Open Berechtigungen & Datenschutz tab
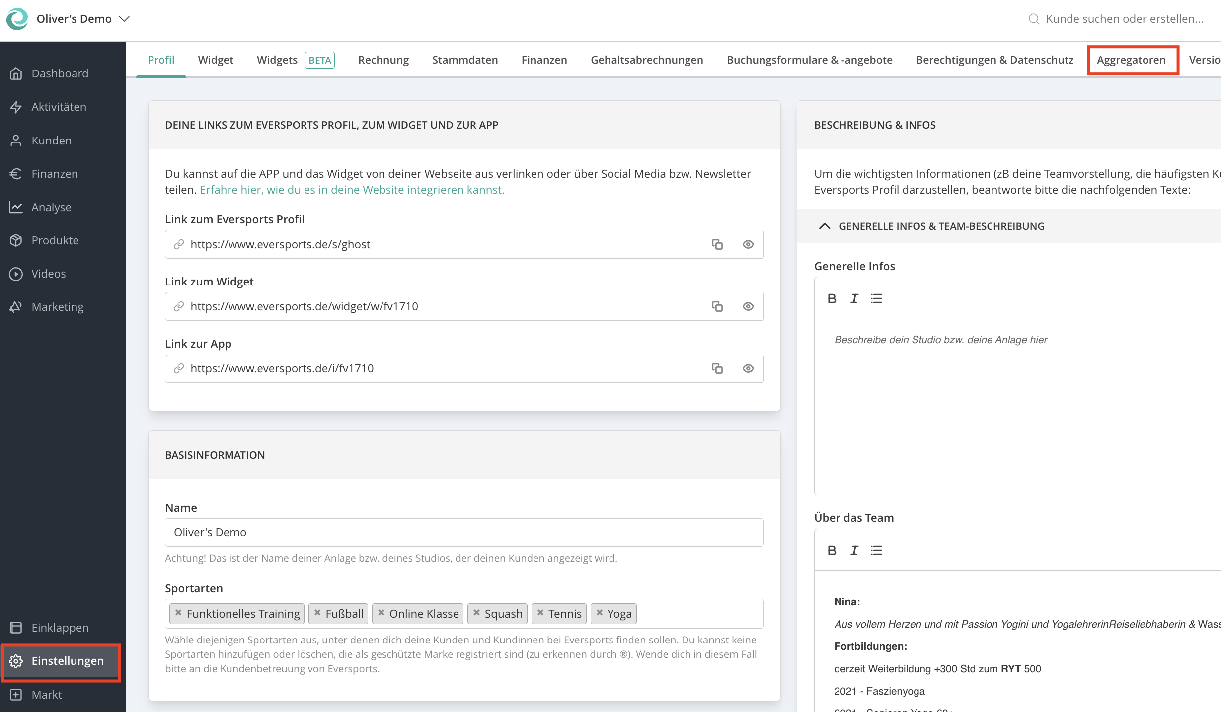 click(x=995, y=60)
